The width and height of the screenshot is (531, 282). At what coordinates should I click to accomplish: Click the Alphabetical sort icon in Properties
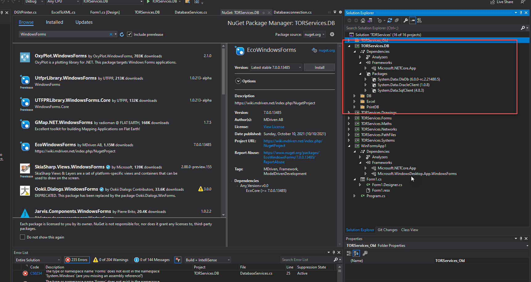(356, 253)
